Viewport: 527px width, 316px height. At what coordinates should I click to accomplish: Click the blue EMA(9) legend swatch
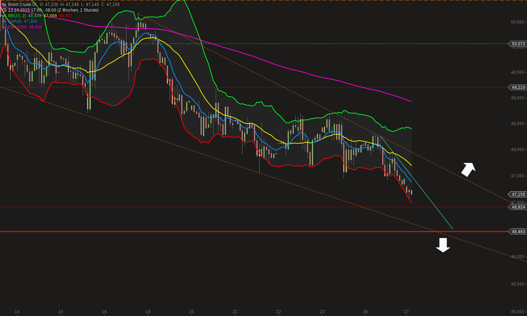coord(4,21)
